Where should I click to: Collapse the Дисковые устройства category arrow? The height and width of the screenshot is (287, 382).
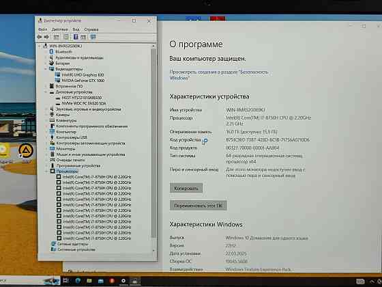(46, 92)
